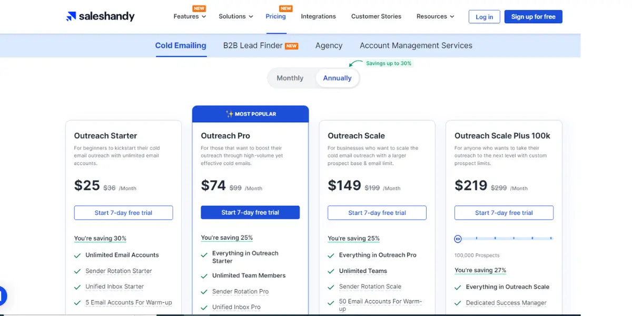Viewport: 632px width, 316px height.
Task: Switch to the Agency tab
Action: click(x=329, y=45)
